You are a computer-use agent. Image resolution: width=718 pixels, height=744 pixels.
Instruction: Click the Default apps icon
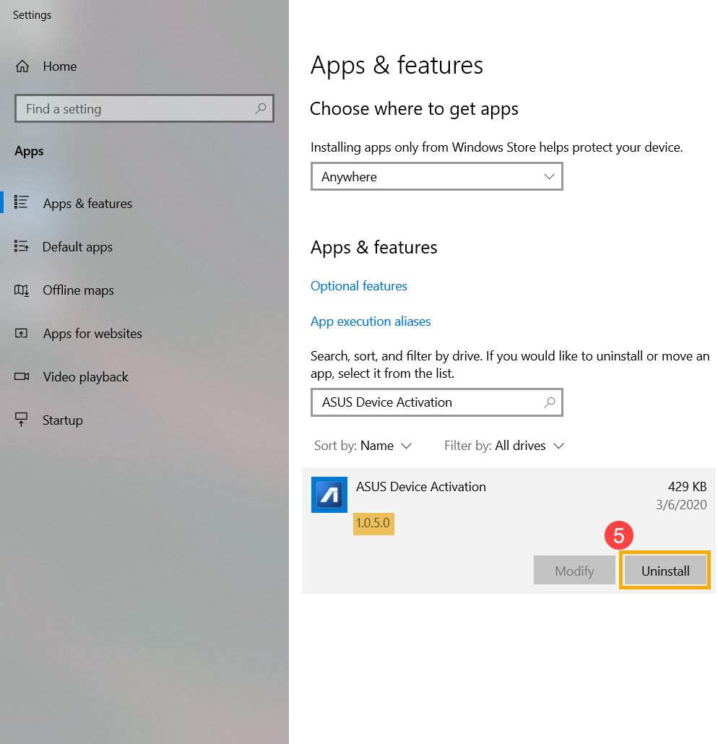pos(22,246)
